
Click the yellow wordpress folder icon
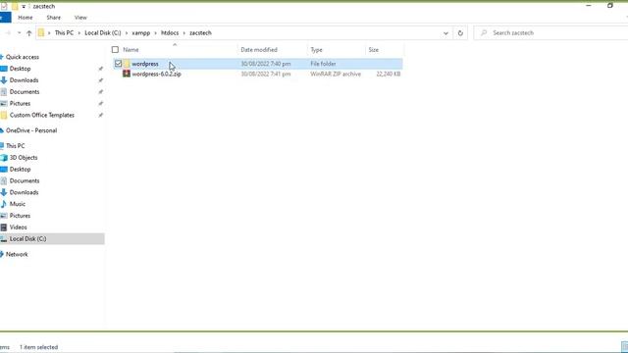[x=127, y=64]
